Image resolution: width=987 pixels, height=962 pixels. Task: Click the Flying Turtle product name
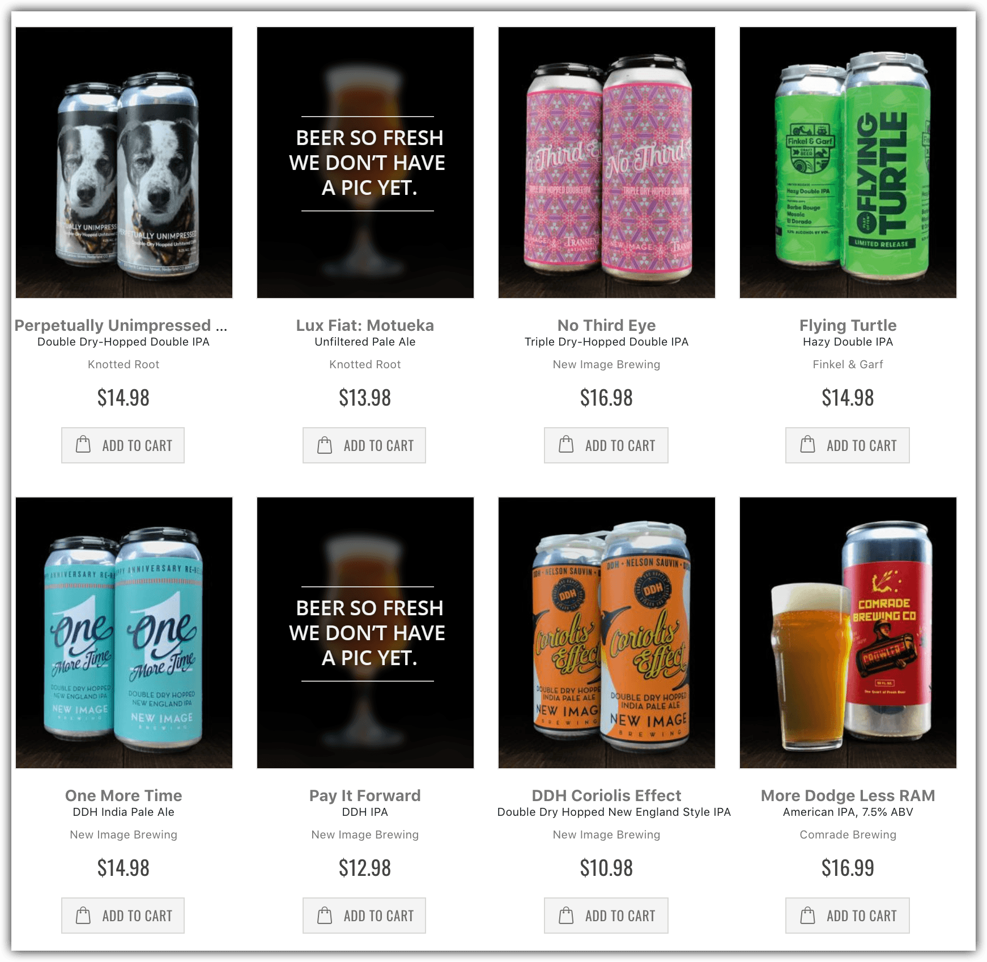[848, 325]
